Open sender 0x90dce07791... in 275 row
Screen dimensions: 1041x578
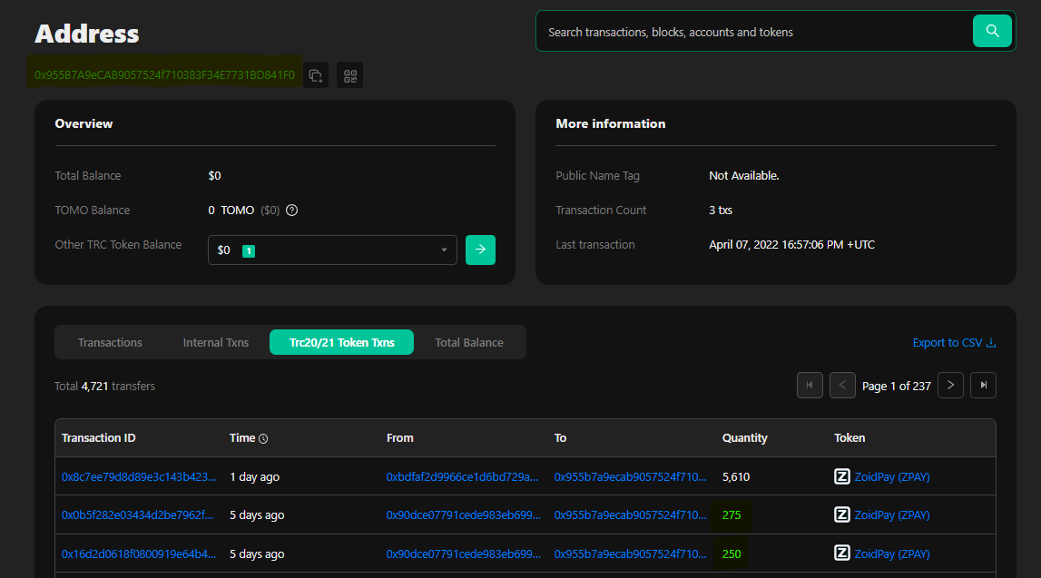(x=464, y=515)
